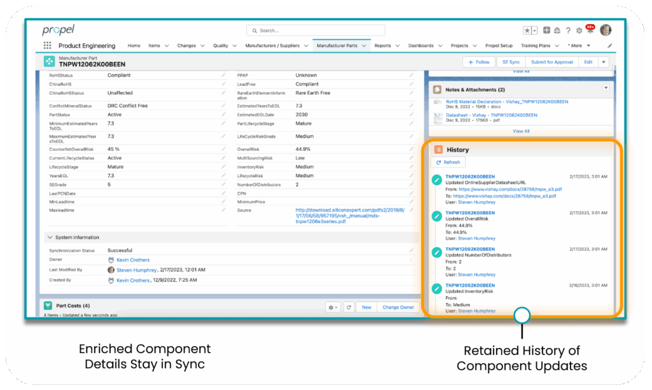Click the InventoryRisk history entry edit icon
This screenshot has height=390, width=652.
pyautogui.click(x=437, y=289)
